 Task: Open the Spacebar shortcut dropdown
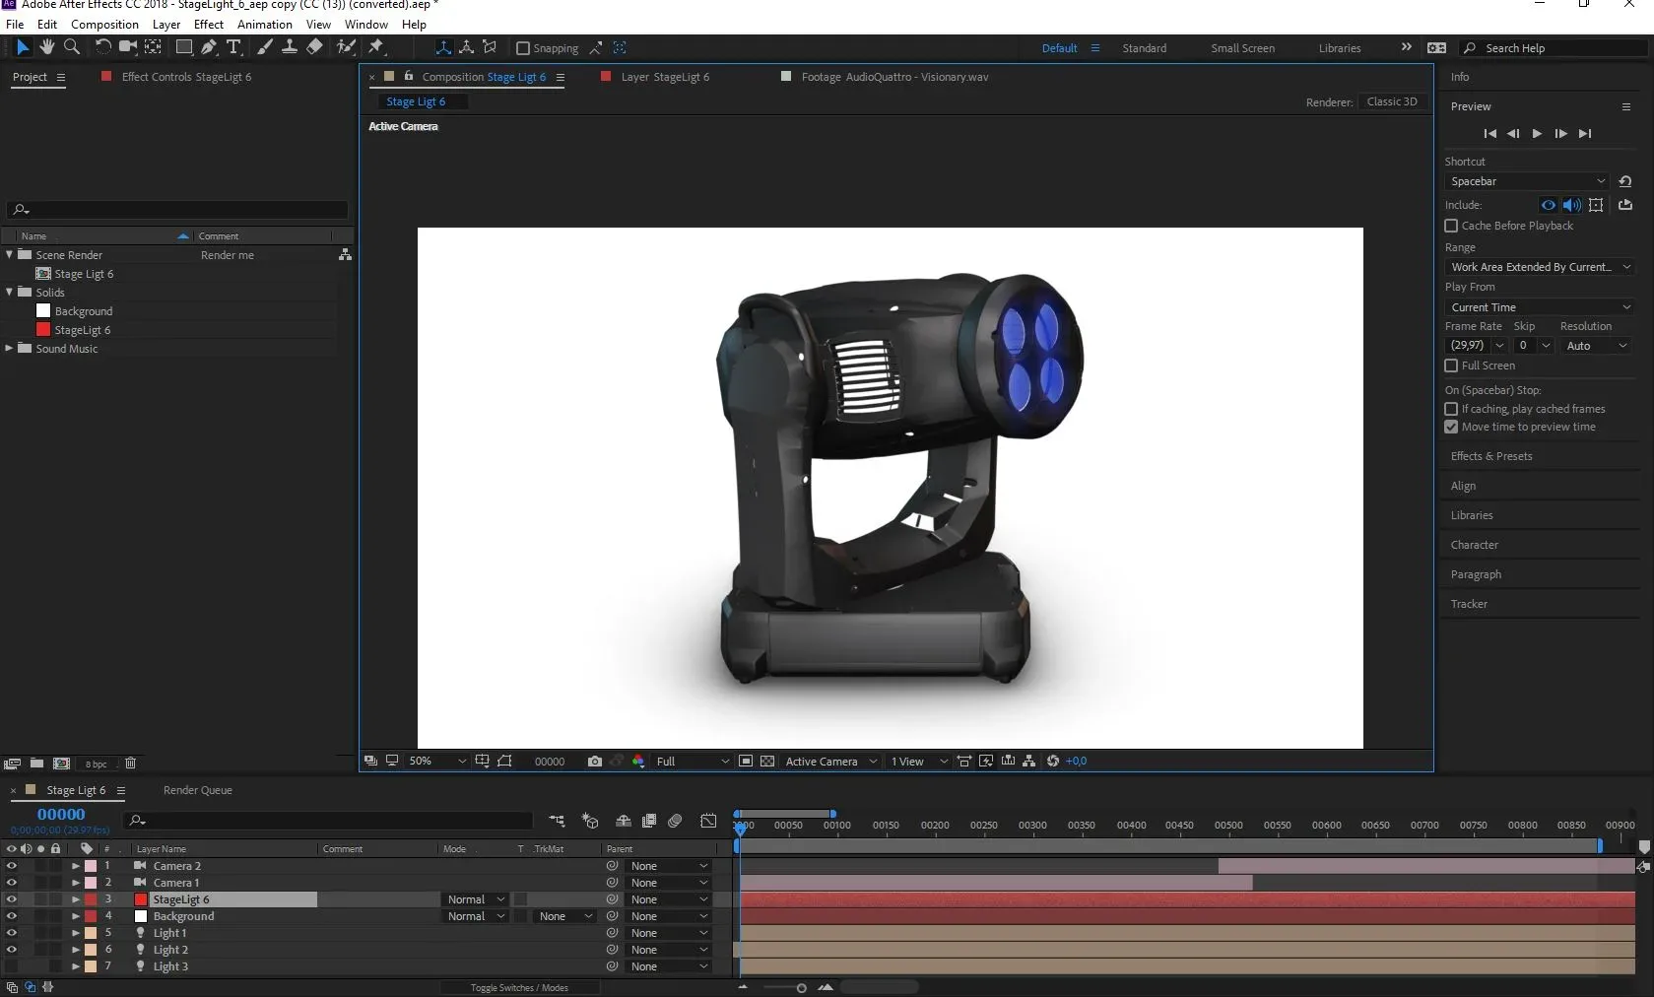(1526, 181)
